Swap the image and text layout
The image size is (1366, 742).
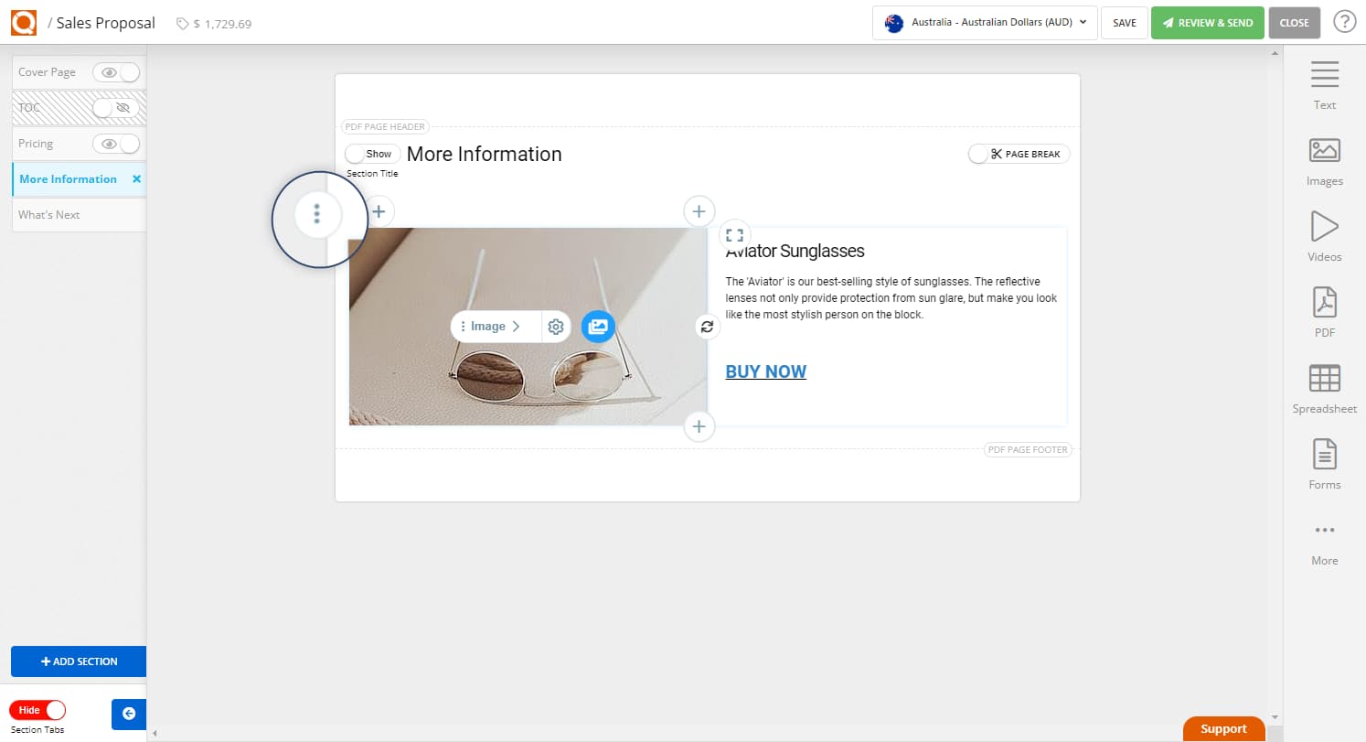[x=707, y=326]
